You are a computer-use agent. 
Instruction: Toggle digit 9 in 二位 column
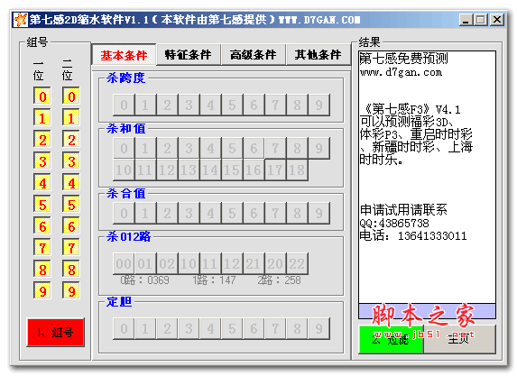(x=71, y=291)
